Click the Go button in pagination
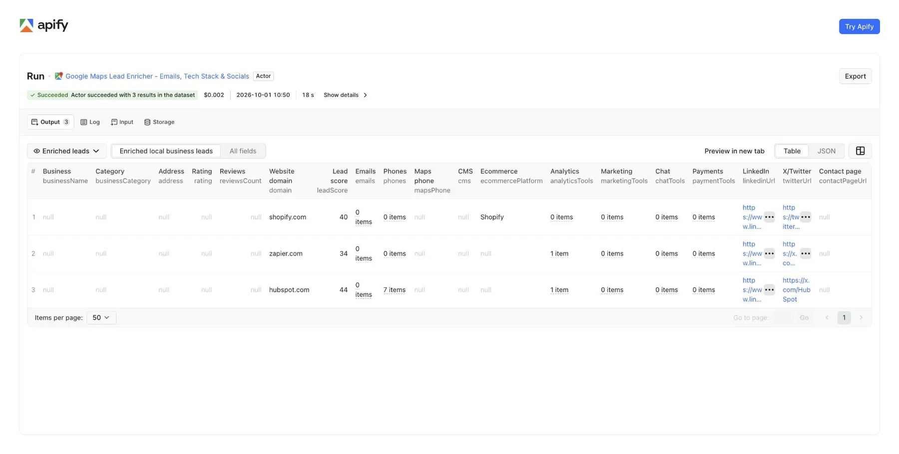The image size is (899, 454). 804,317
